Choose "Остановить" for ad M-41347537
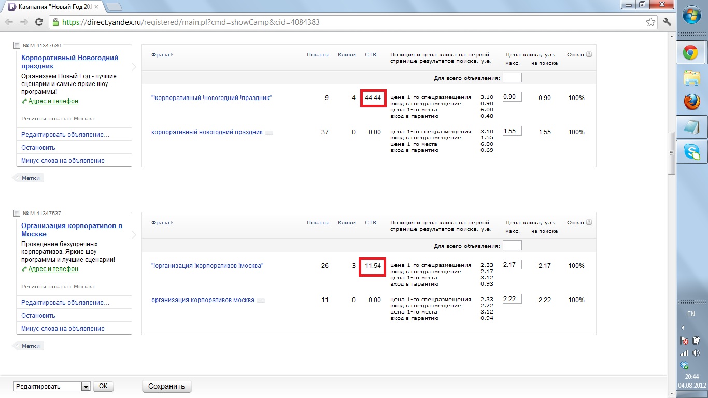The width and height of the screenshot is (708, 398). coord(38,316)
